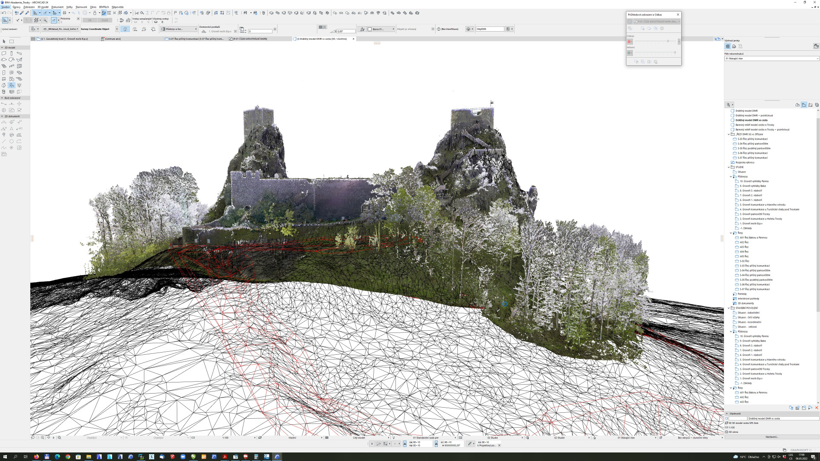
Task: Toggle the highlighted axonometric view button
Action: point(125,29)
